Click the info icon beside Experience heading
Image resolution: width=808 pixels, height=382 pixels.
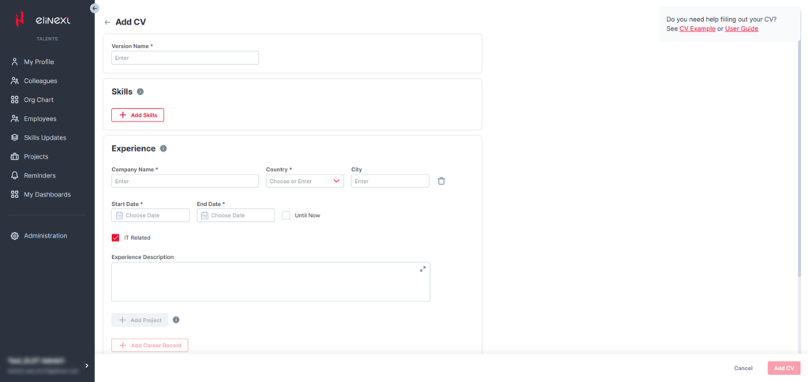click(163, 148)
